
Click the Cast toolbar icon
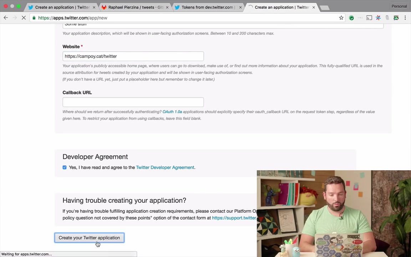[x=369, y=18]
